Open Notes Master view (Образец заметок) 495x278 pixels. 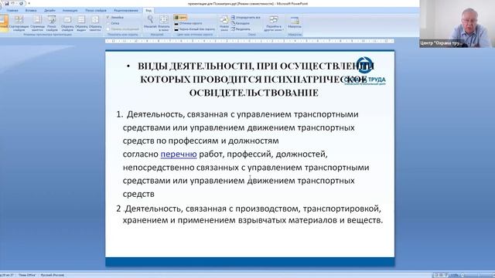(95, 23)
